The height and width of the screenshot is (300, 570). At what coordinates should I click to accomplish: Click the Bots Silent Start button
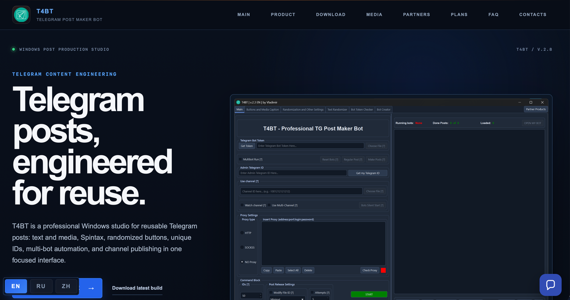(x=372, y=205)
